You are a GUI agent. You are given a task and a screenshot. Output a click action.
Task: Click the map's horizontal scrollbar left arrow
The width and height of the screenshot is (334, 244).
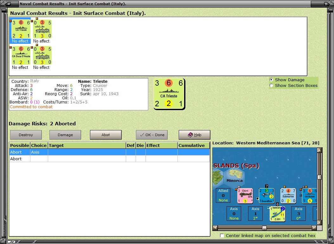[x=215, y=228]
